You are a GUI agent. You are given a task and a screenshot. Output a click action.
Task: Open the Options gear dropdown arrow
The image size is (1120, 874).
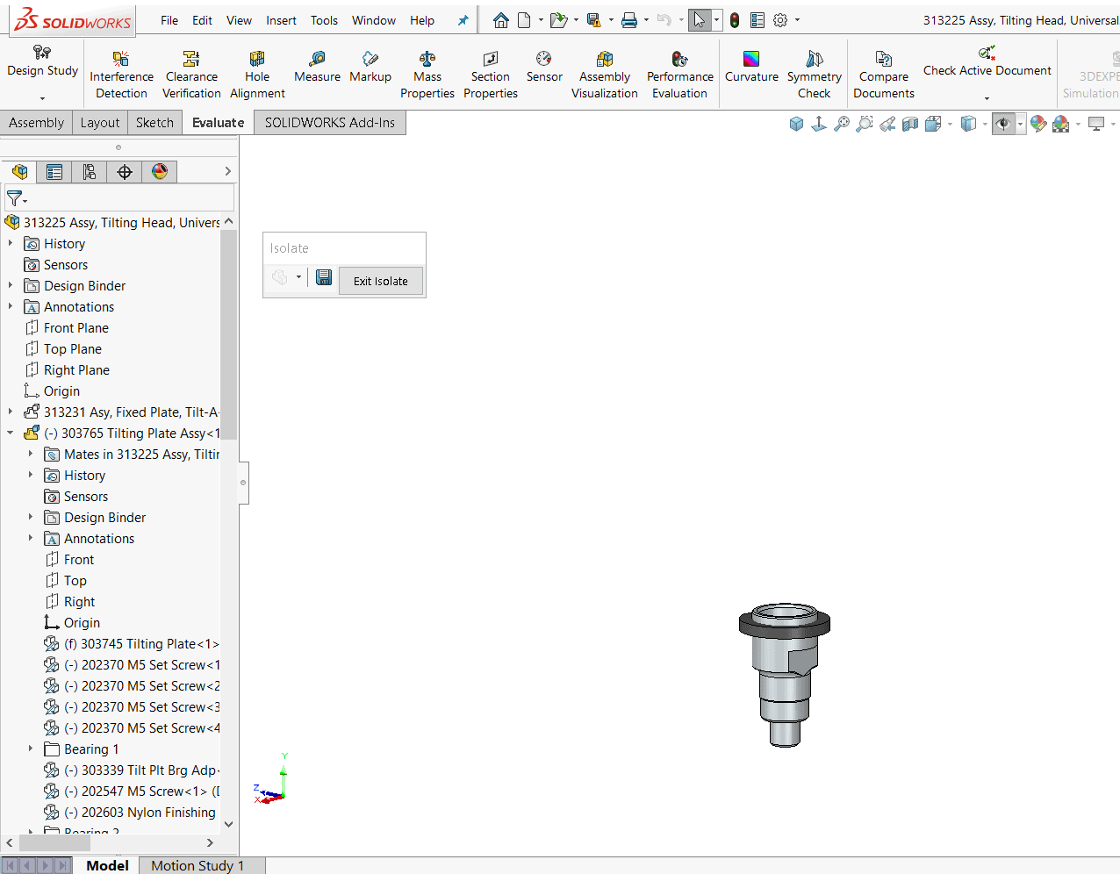(797, 20)
